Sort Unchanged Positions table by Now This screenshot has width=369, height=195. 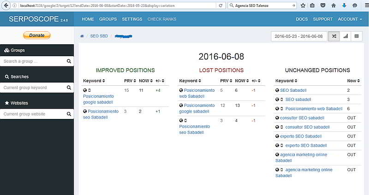pos(353,81)
